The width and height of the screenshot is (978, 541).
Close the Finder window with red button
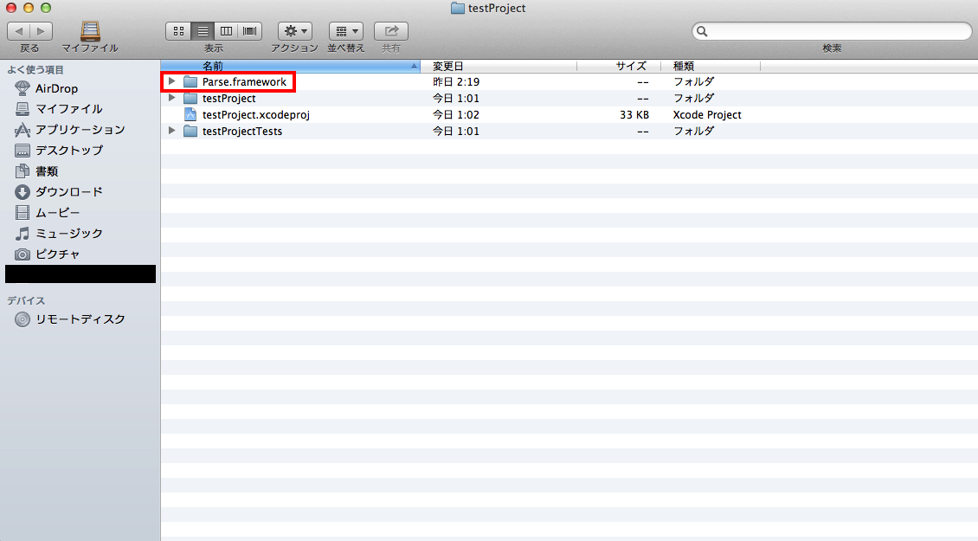coord(11,8)
